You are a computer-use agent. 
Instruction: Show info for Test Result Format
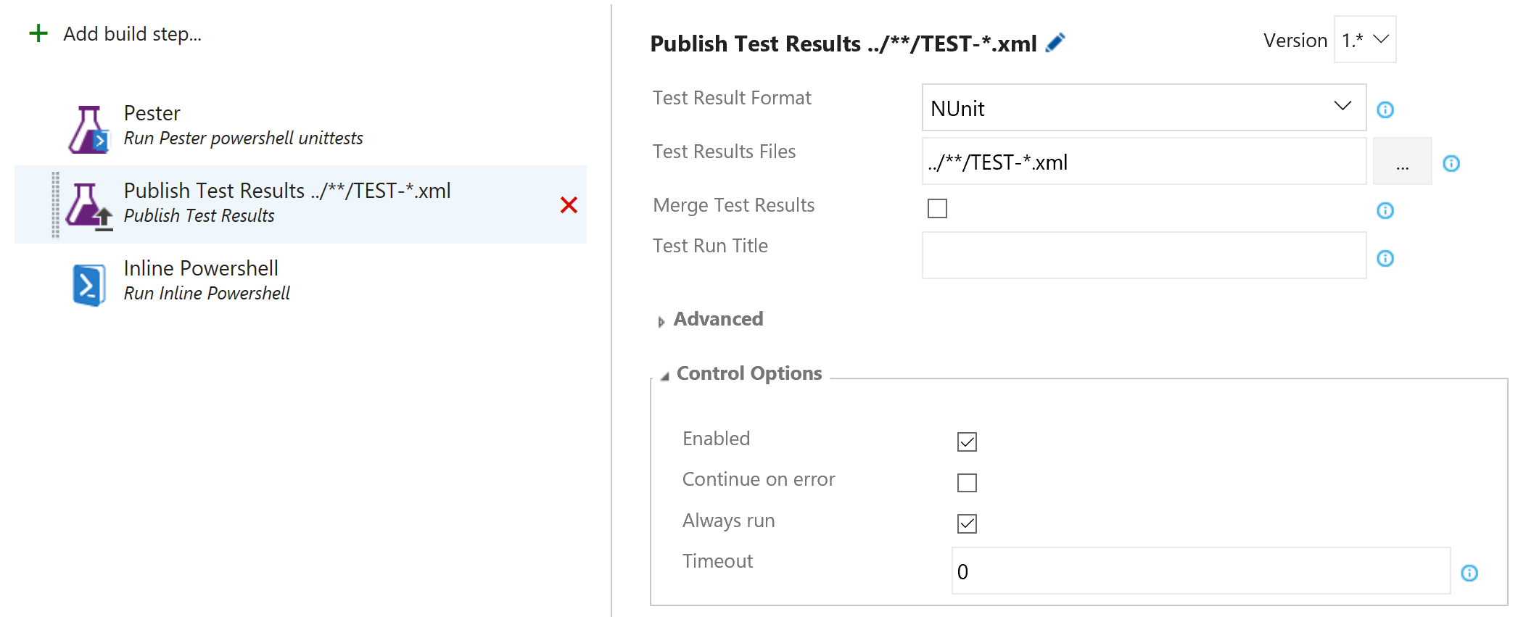click(x=1385, y=109)
